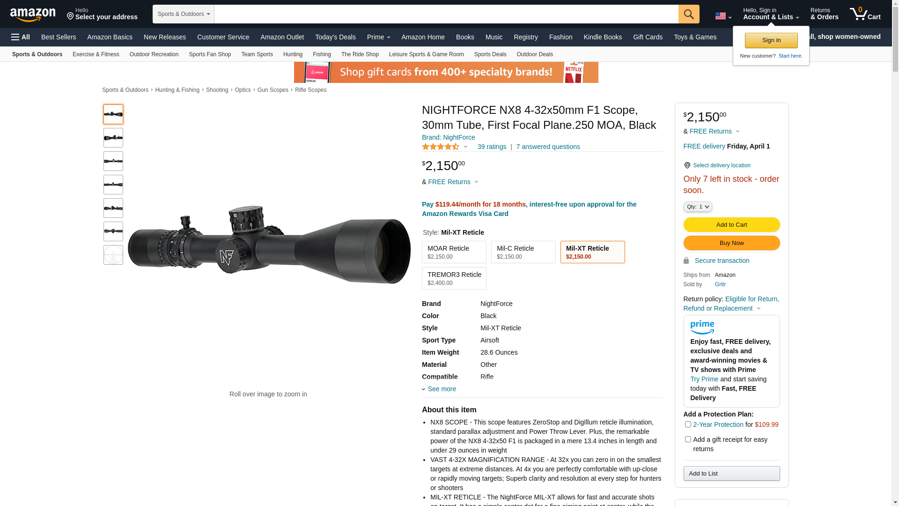
Task: Select the reticle diagram thumbnail
Action: click(113, 255)
